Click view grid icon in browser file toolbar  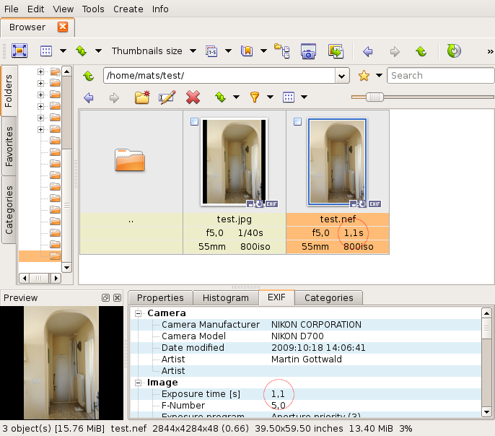tap(289, 97)
